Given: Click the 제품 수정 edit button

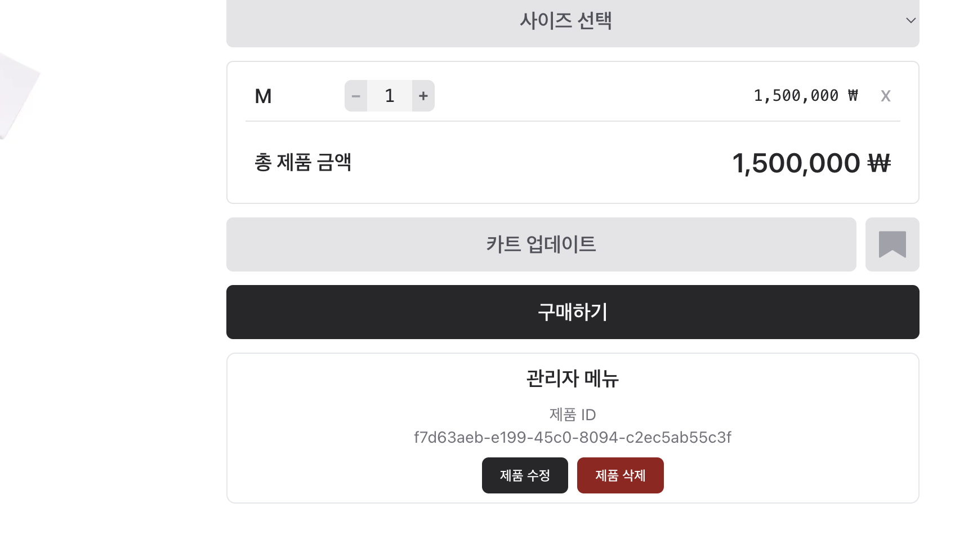Looking at the screenshot, I should click(x=525, y=475).
